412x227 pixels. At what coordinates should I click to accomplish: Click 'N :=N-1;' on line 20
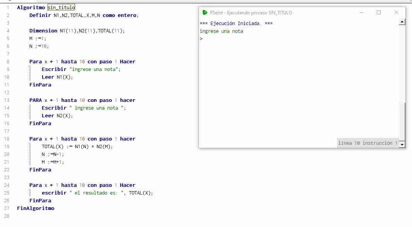tap(53, 154)
